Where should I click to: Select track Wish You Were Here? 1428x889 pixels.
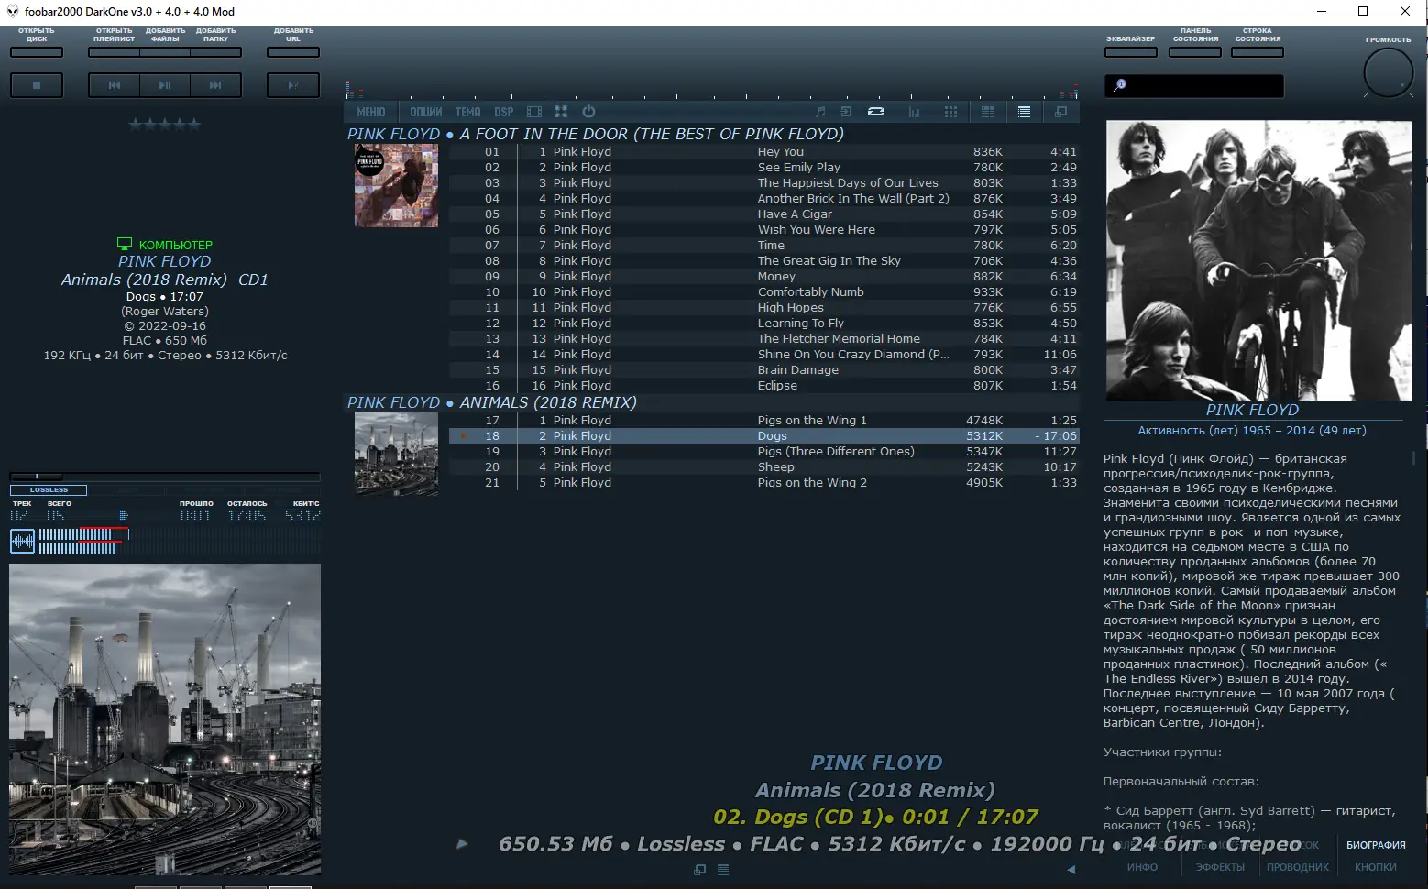point(763,230)
